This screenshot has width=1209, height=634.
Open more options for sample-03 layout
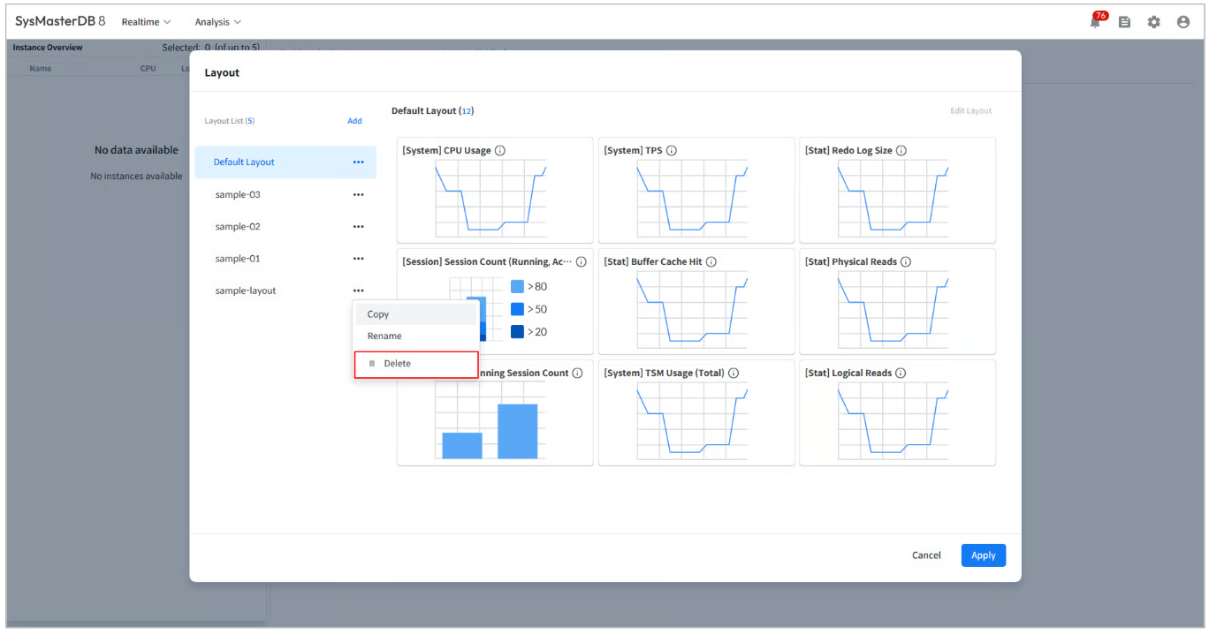358,194
